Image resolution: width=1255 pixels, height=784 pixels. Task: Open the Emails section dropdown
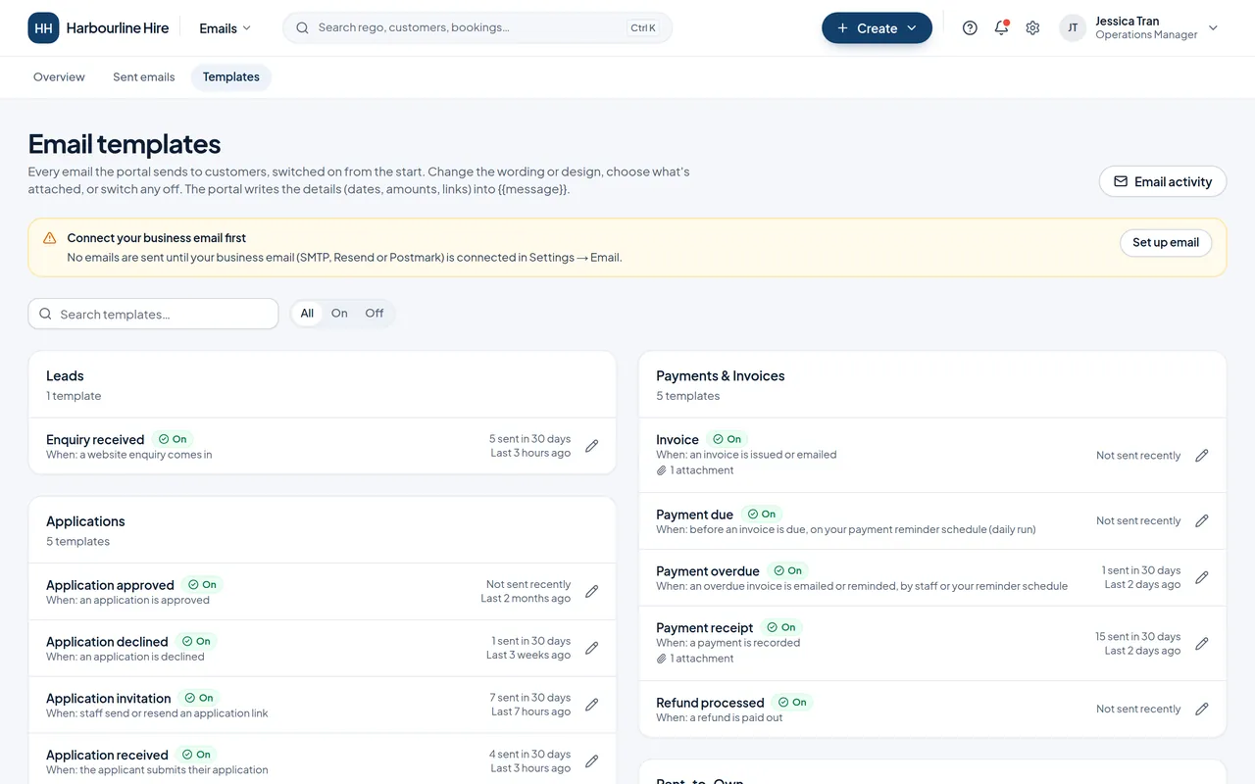click(225, 28)
